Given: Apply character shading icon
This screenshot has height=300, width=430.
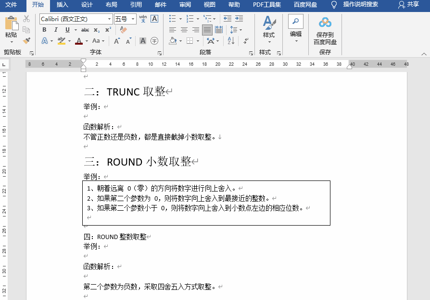Looking at the screenshot, I should [x=143, y=41].
